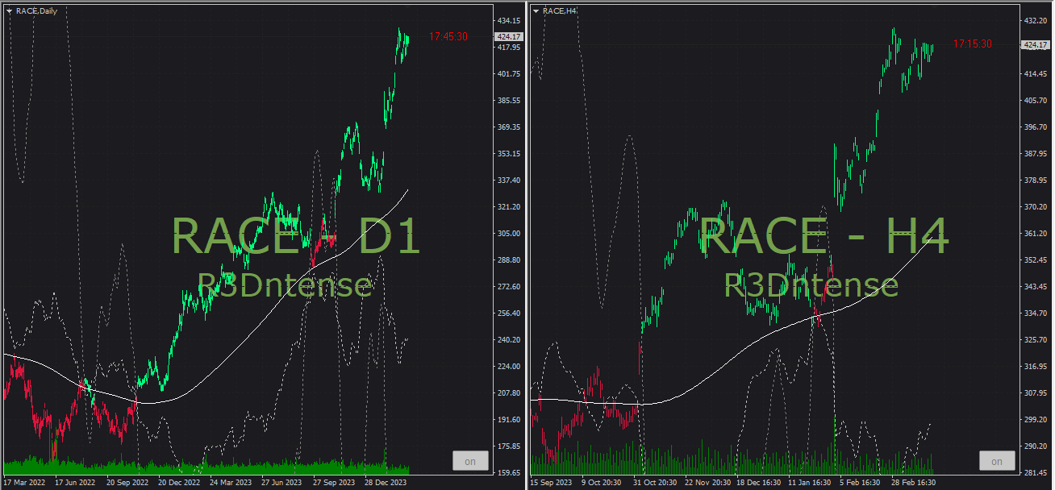Viewport: 1055px width, 490px height.
Task: Open the dropdown arrow beside RACE,H4
Action: click(536, 11)
